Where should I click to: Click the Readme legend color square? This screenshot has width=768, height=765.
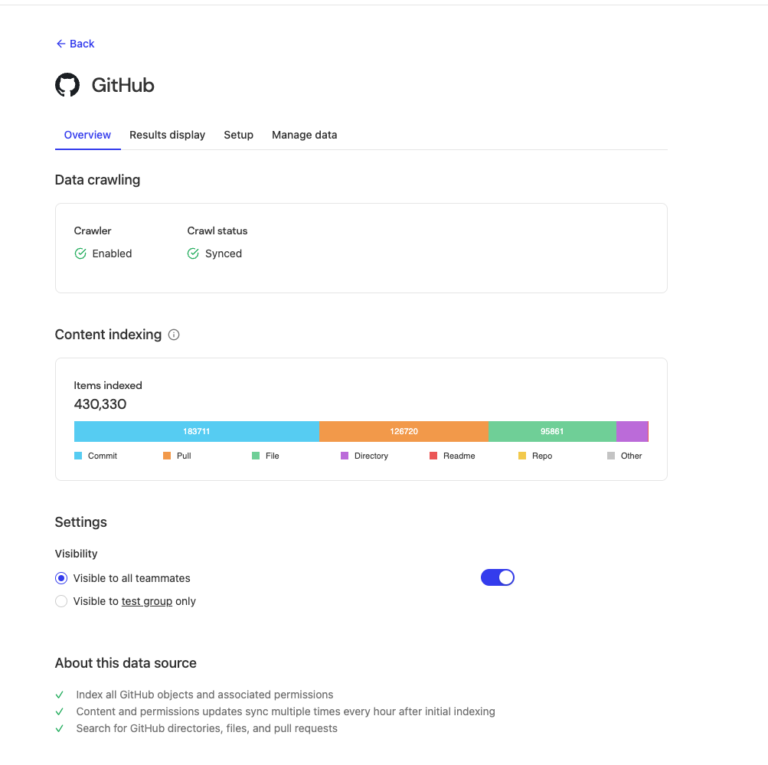click(x=433, y=456)
